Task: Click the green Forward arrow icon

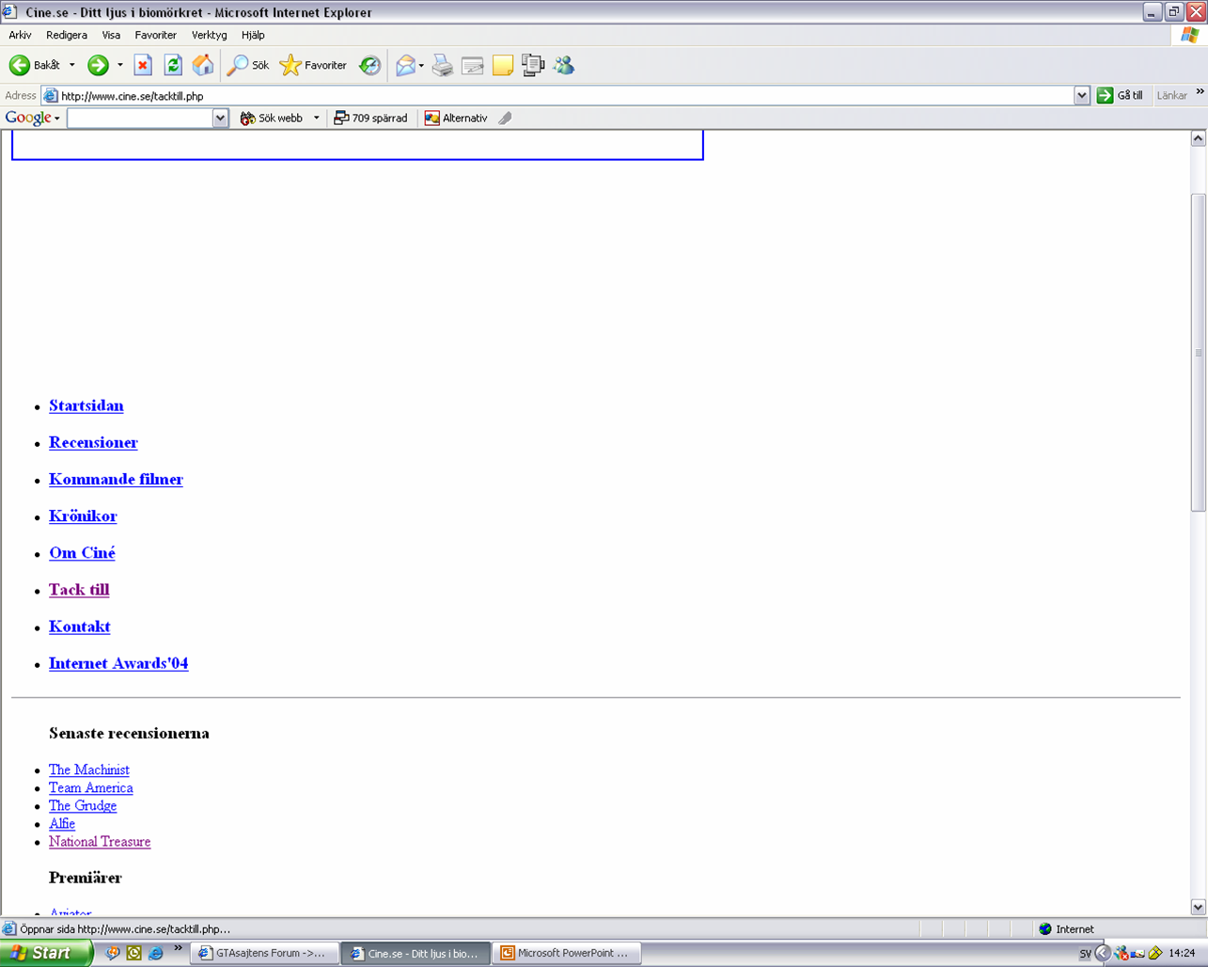Action: 98,65
